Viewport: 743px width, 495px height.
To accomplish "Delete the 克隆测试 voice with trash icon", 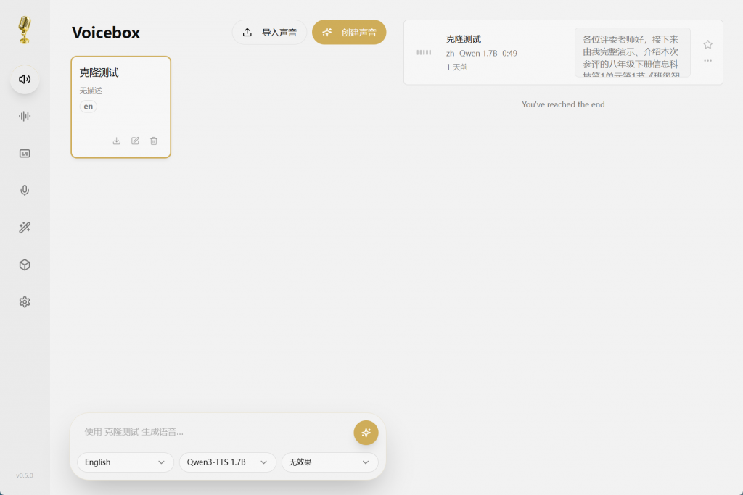I will pyautogui.click(x=154, y=141).
